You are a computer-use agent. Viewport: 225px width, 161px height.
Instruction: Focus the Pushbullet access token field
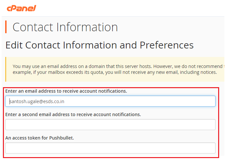[110, 148]
